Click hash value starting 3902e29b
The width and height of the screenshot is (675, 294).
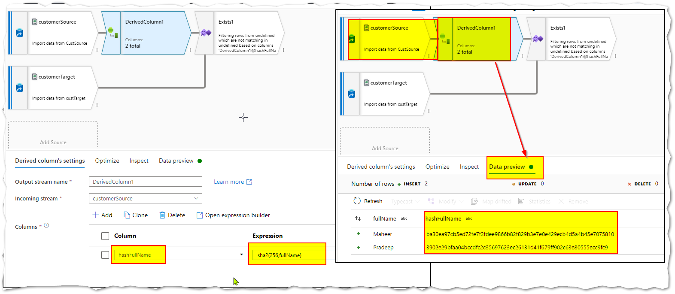point(517,248)
